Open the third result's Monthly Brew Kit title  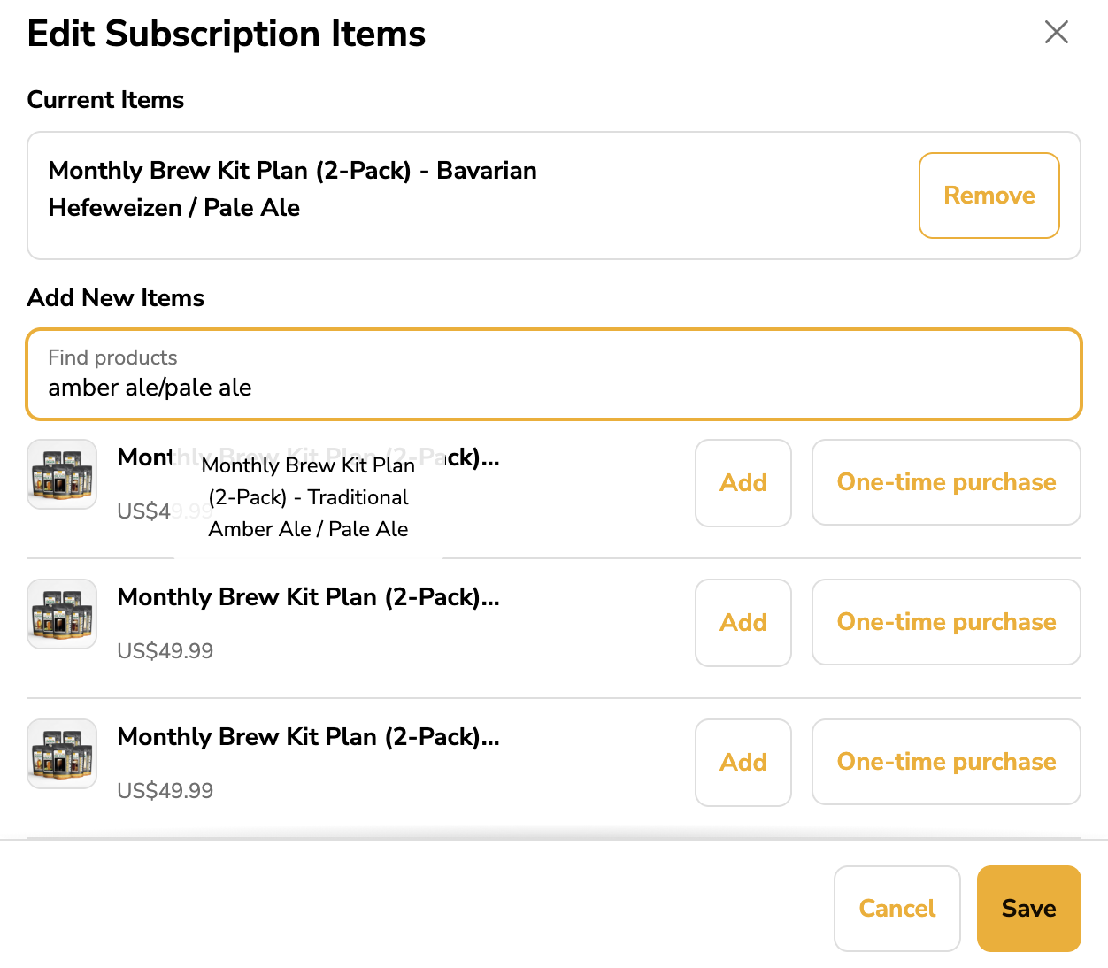point(308,737)
